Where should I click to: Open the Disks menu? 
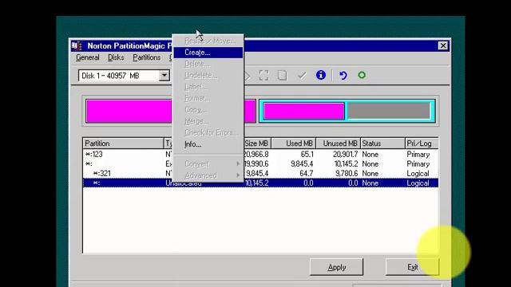coord(116,57)
